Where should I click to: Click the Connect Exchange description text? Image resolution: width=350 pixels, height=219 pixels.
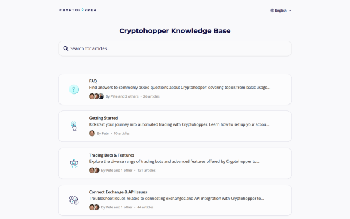coord(176,199)
